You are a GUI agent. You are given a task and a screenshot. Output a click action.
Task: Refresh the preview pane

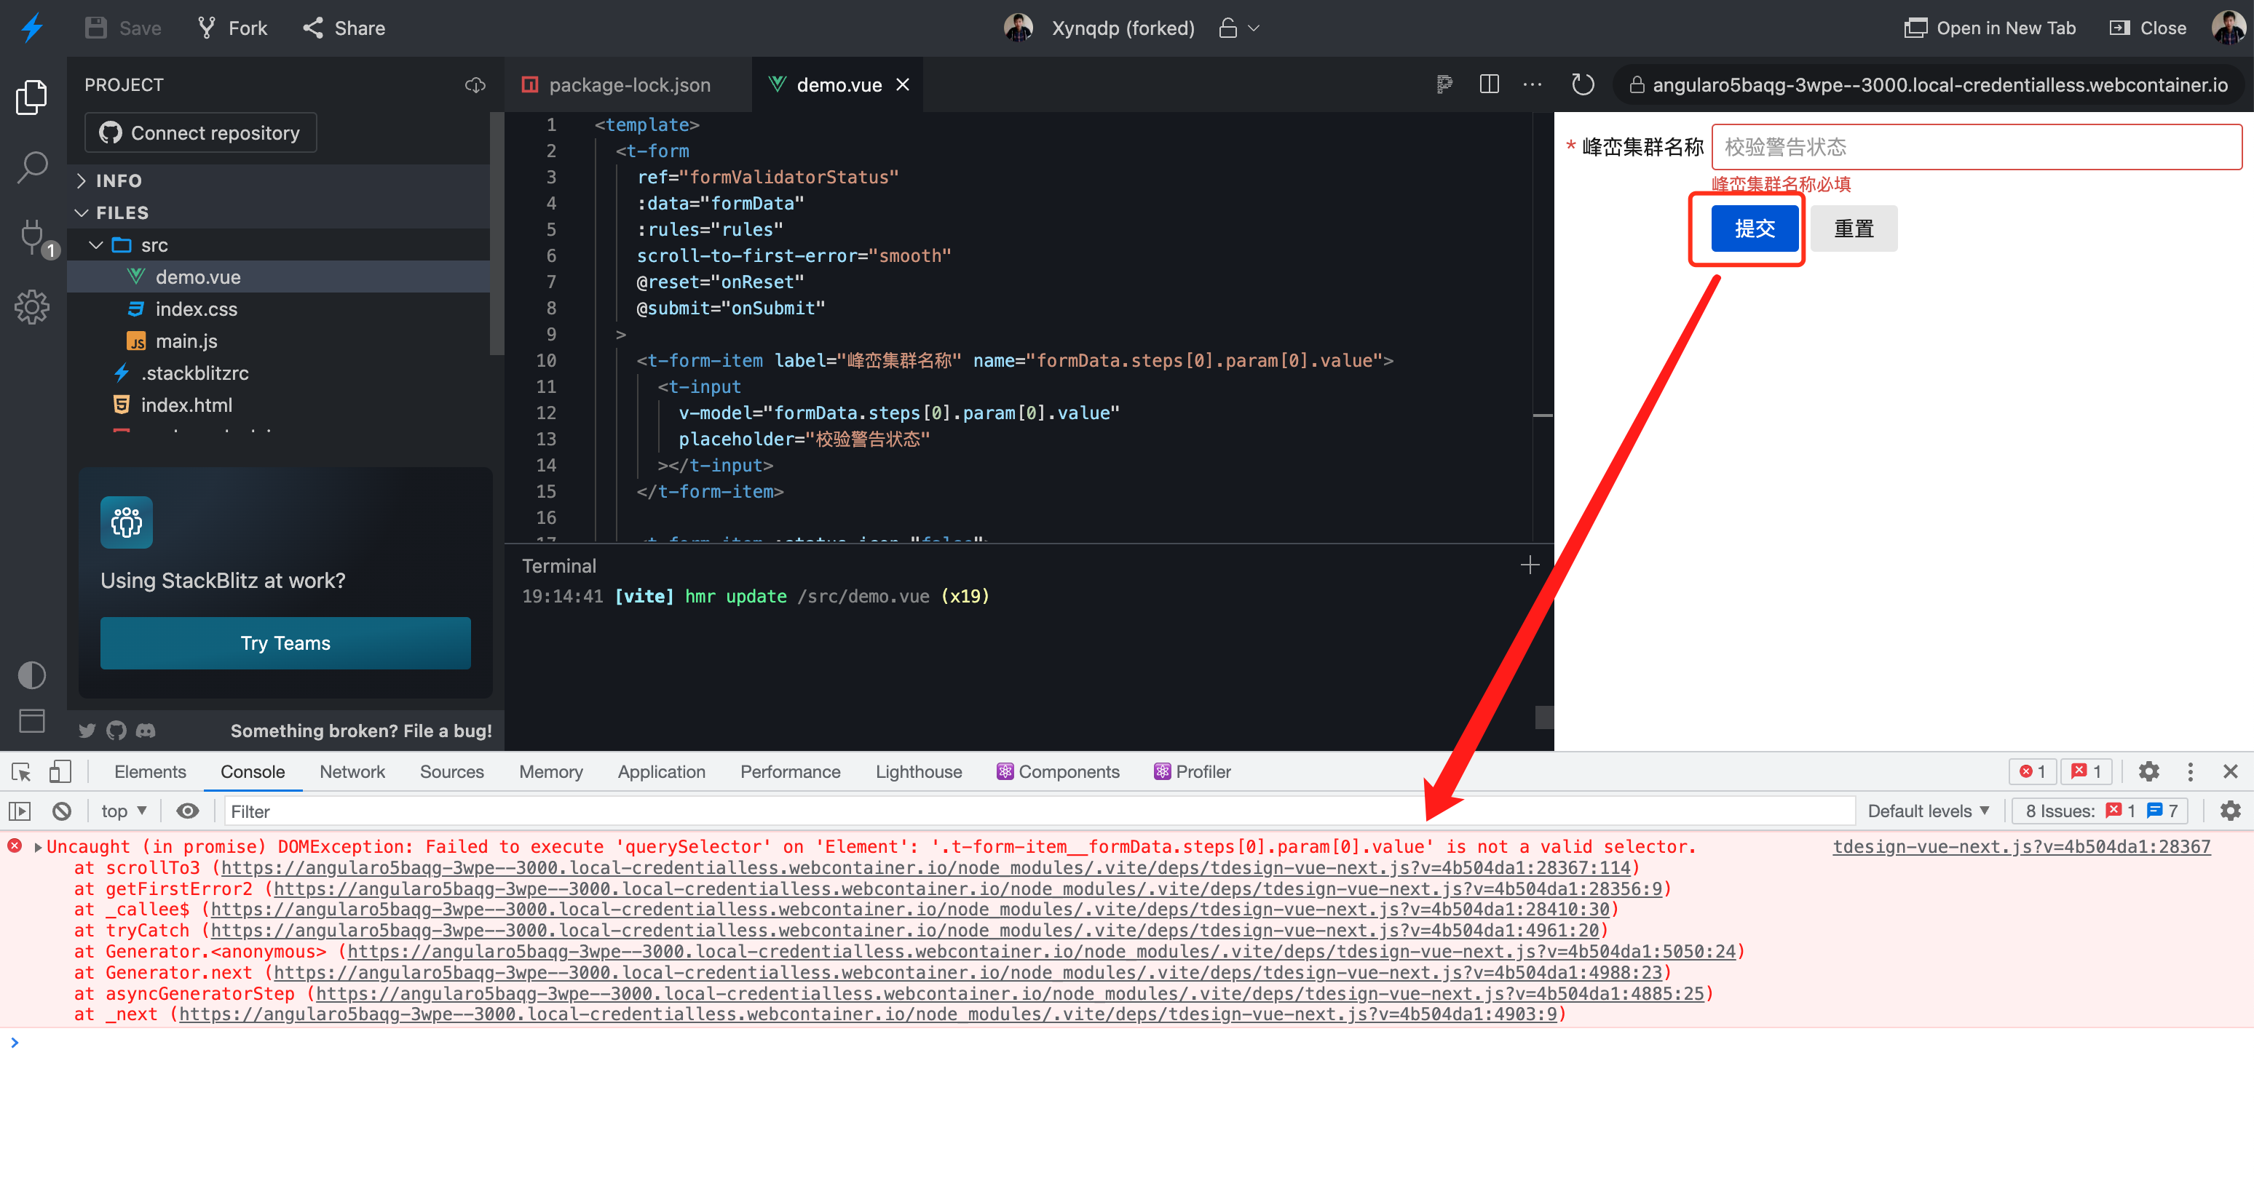click(1582, 84)
